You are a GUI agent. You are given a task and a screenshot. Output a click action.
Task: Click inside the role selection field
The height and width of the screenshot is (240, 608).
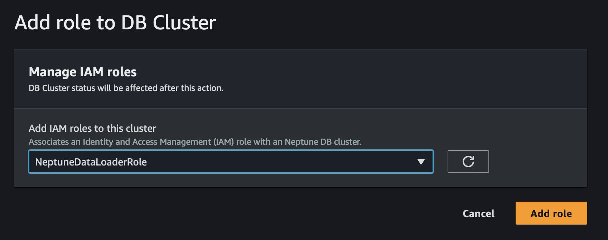pos(231,162)
